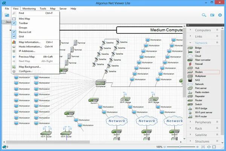Select the Wi-Fi print server icon
Viewport: 226px width, 151px height.
pyautogui.click(x=190, y=112)
